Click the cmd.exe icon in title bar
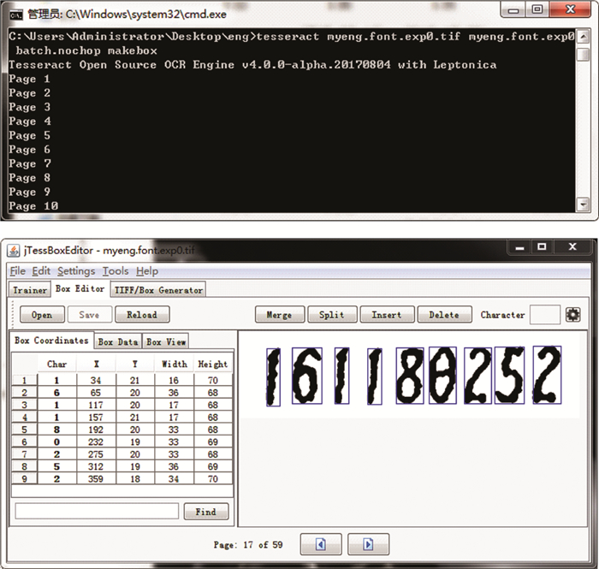The image size is (599, 569). tap(15, 13)
